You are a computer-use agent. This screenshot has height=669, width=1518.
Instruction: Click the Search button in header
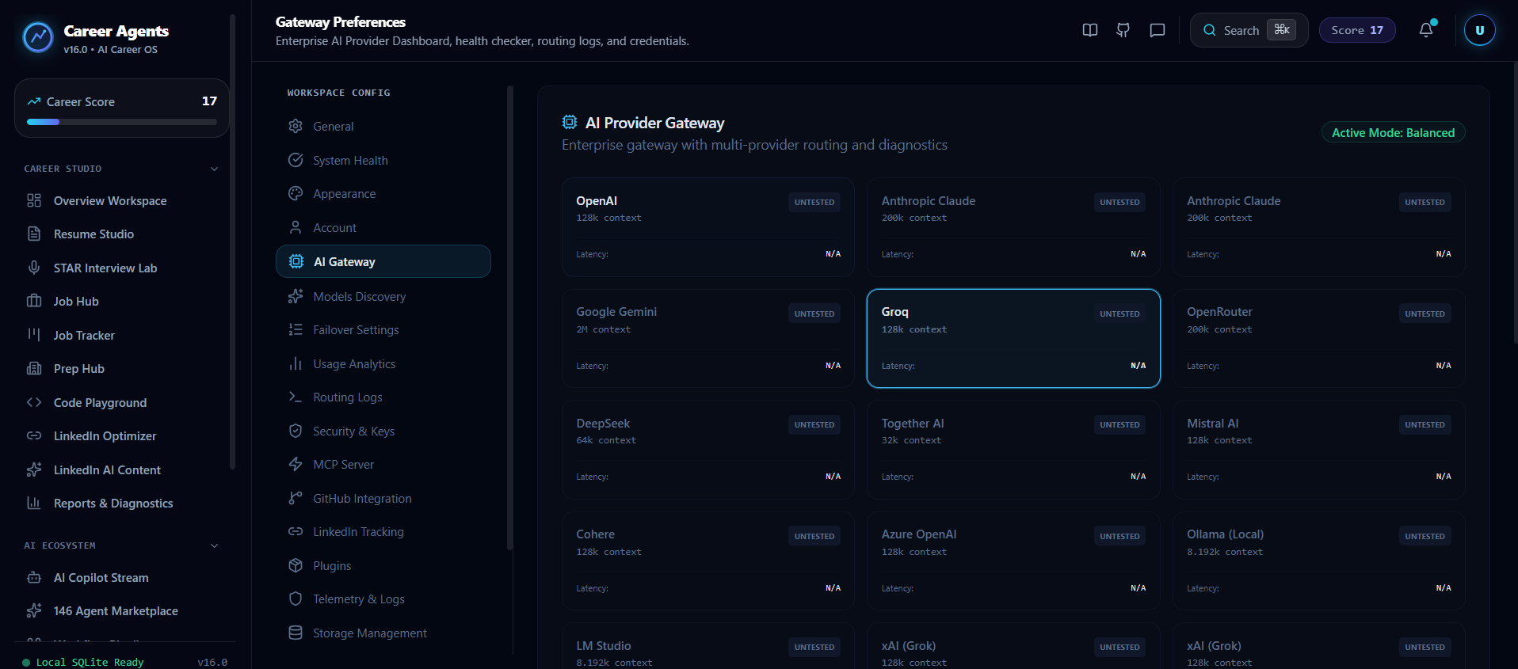point(1249,30)
